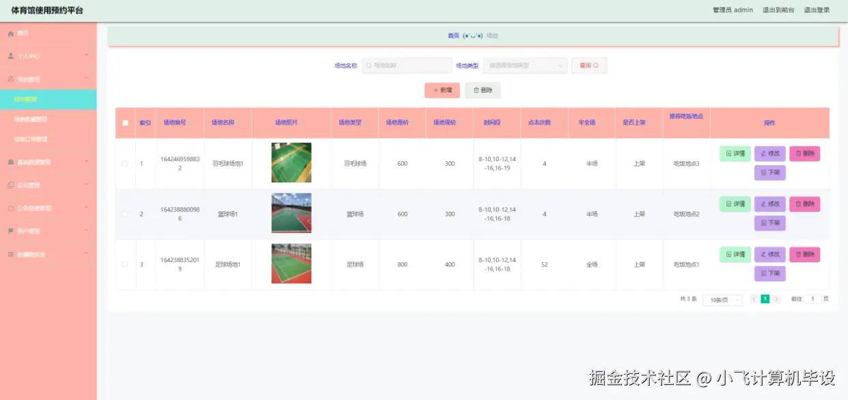848x400 pixels.
Task: Click 下架 for row 篮球场1
Action: [x=770, y=223]
